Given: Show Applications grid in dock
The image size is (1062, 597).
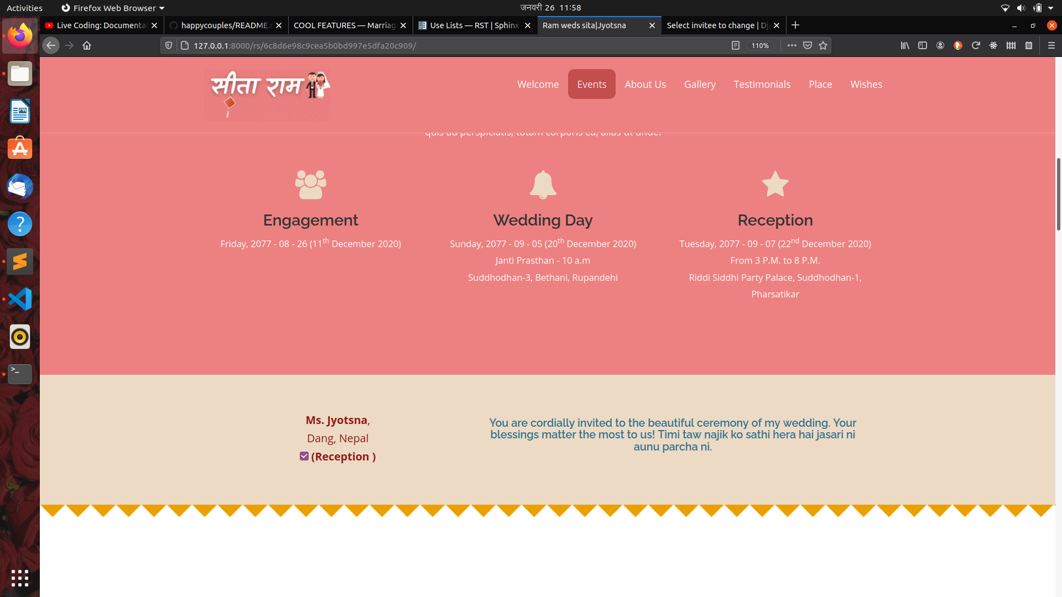Looking at the screenshot, I should 20,578.
